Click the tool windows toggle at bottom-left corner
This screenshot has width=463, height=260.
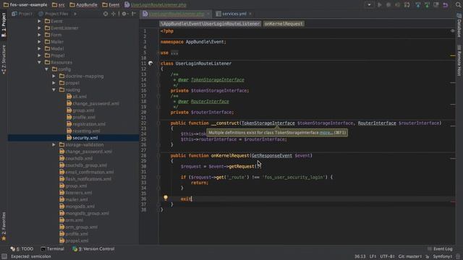tap(4, 256)
